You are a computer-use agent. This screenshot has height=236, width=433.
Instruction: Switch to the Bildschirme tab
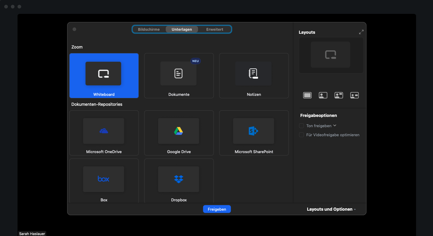point(149,30)
